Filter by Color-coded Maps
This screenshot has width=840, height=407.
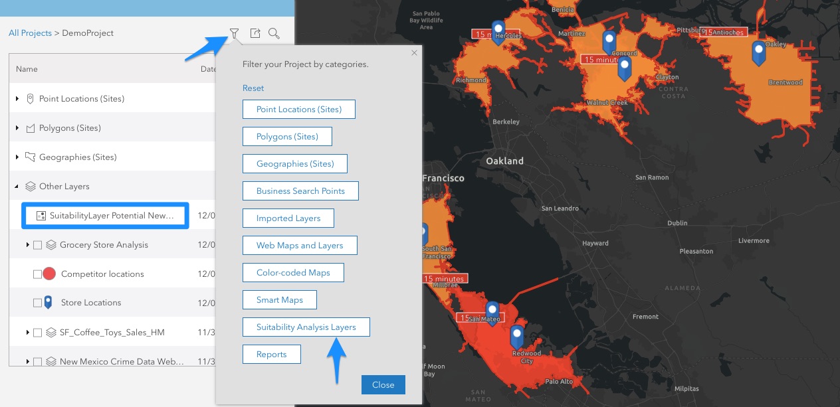click(294, 272)
